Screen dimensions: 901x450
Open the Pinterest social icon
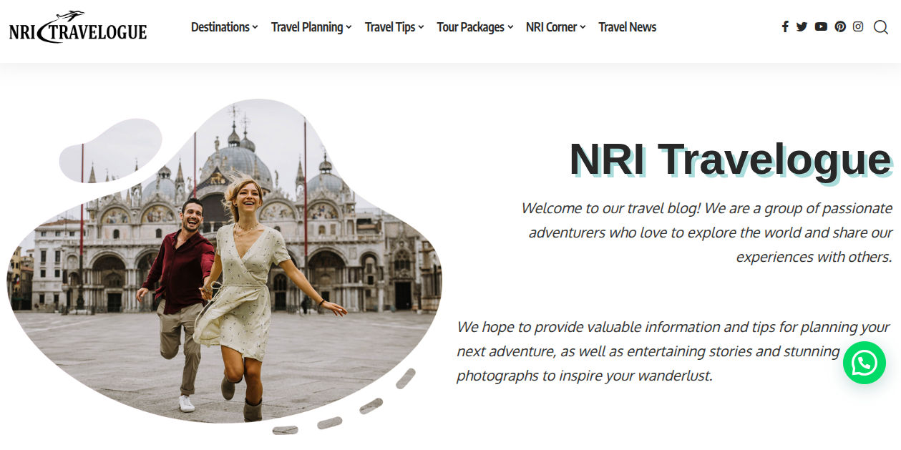(840, 26)
